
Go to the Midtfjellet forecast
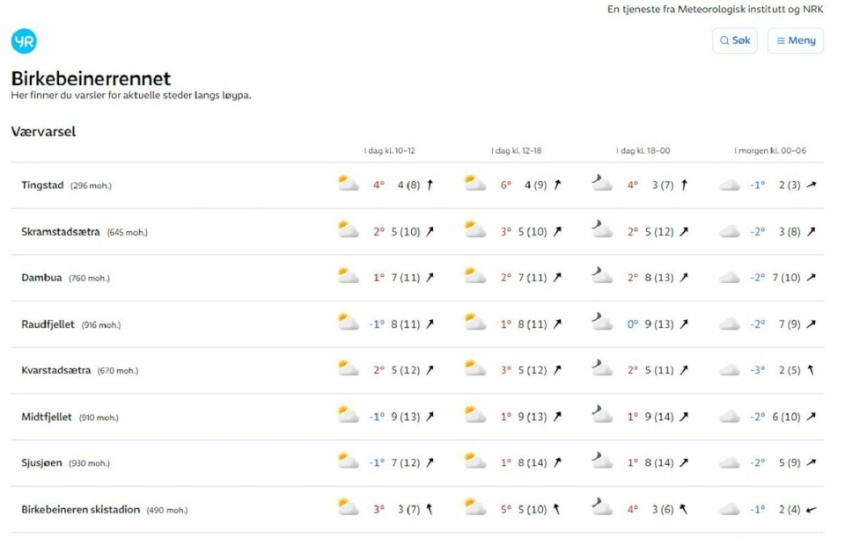[48, 417]
